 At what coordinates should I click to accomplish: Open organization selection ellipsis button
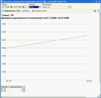(68, 7)
